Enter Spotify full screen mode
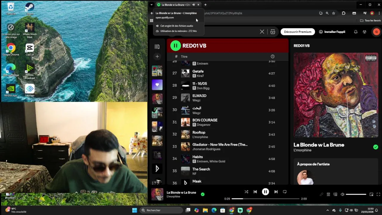This screenshot has height=215, width=382. 378,194
